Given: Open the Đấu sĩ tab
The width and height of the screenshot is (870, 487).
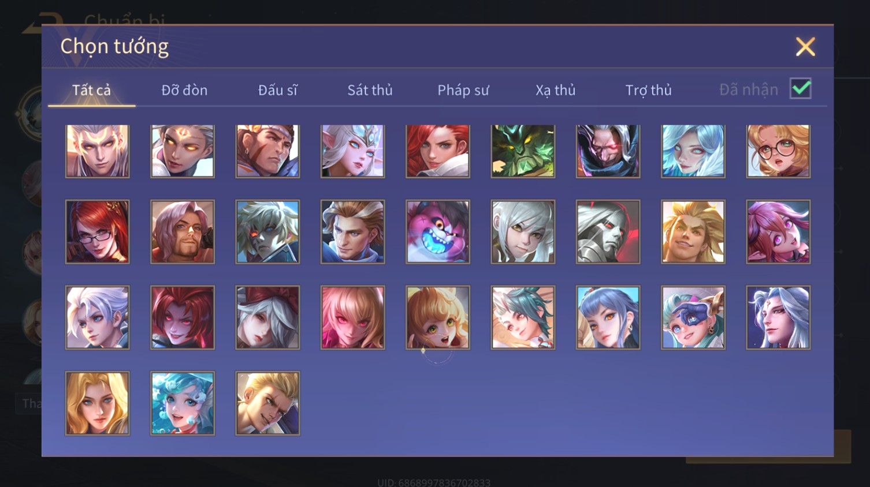Looking at the screenshot, I should [x=278, y=90].
